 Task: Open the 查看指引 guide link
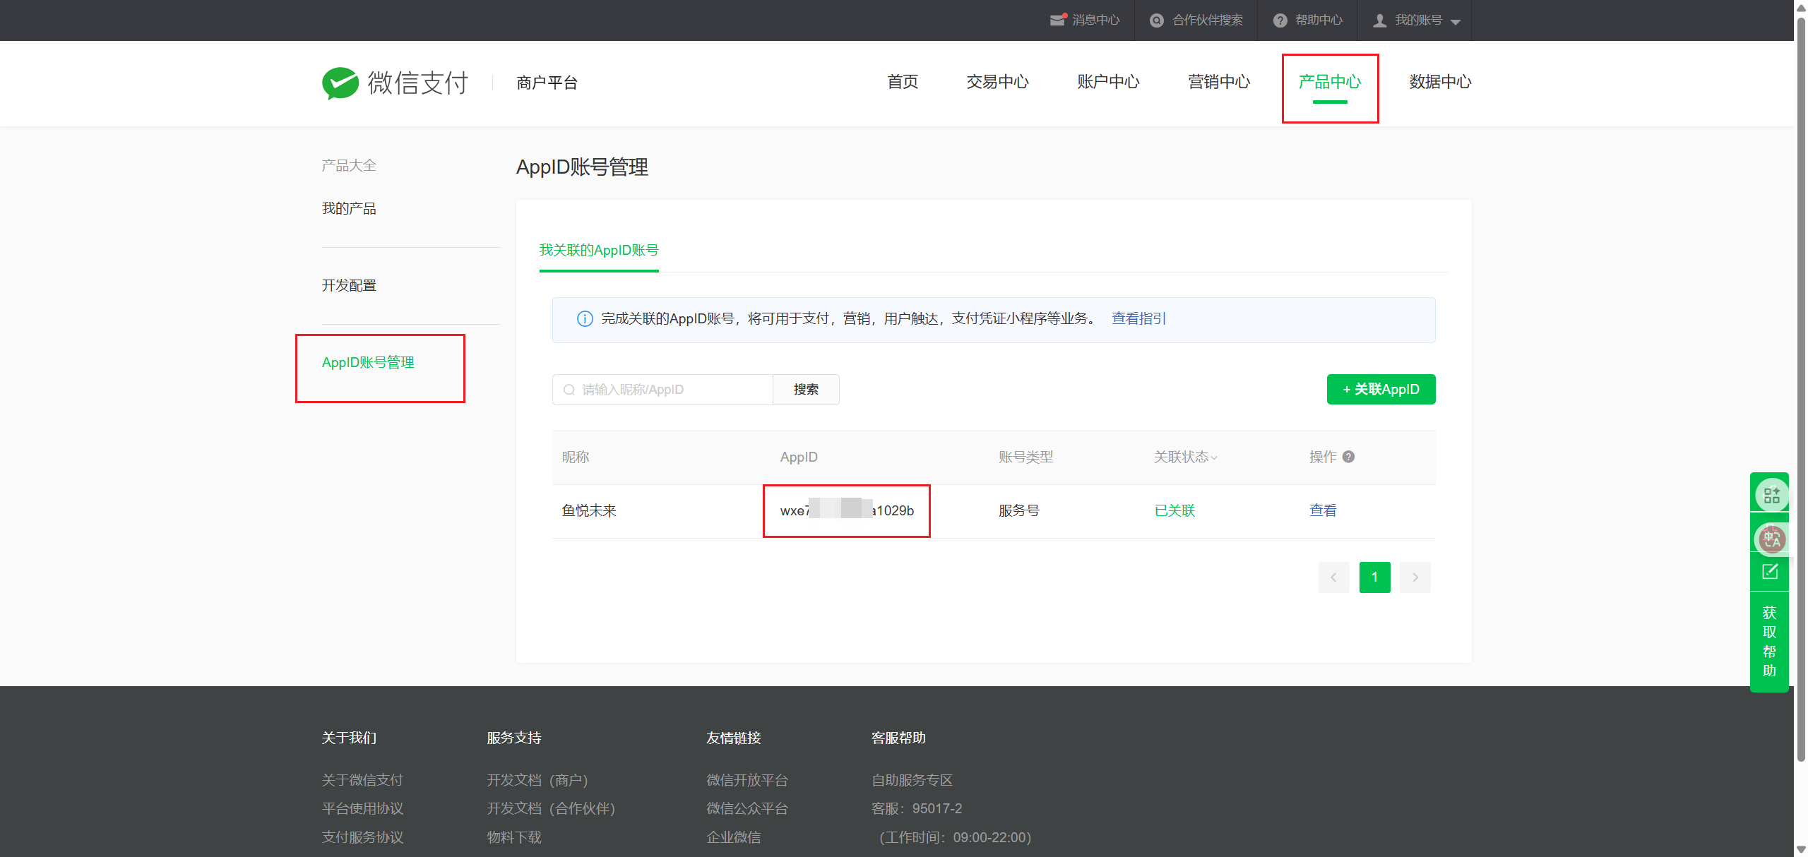coord(1138,318)
